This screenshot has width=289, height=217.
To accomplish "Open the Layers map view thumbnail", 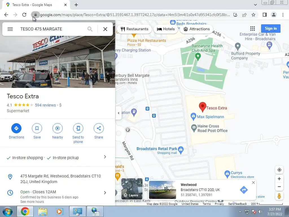I will coord(132,189).
